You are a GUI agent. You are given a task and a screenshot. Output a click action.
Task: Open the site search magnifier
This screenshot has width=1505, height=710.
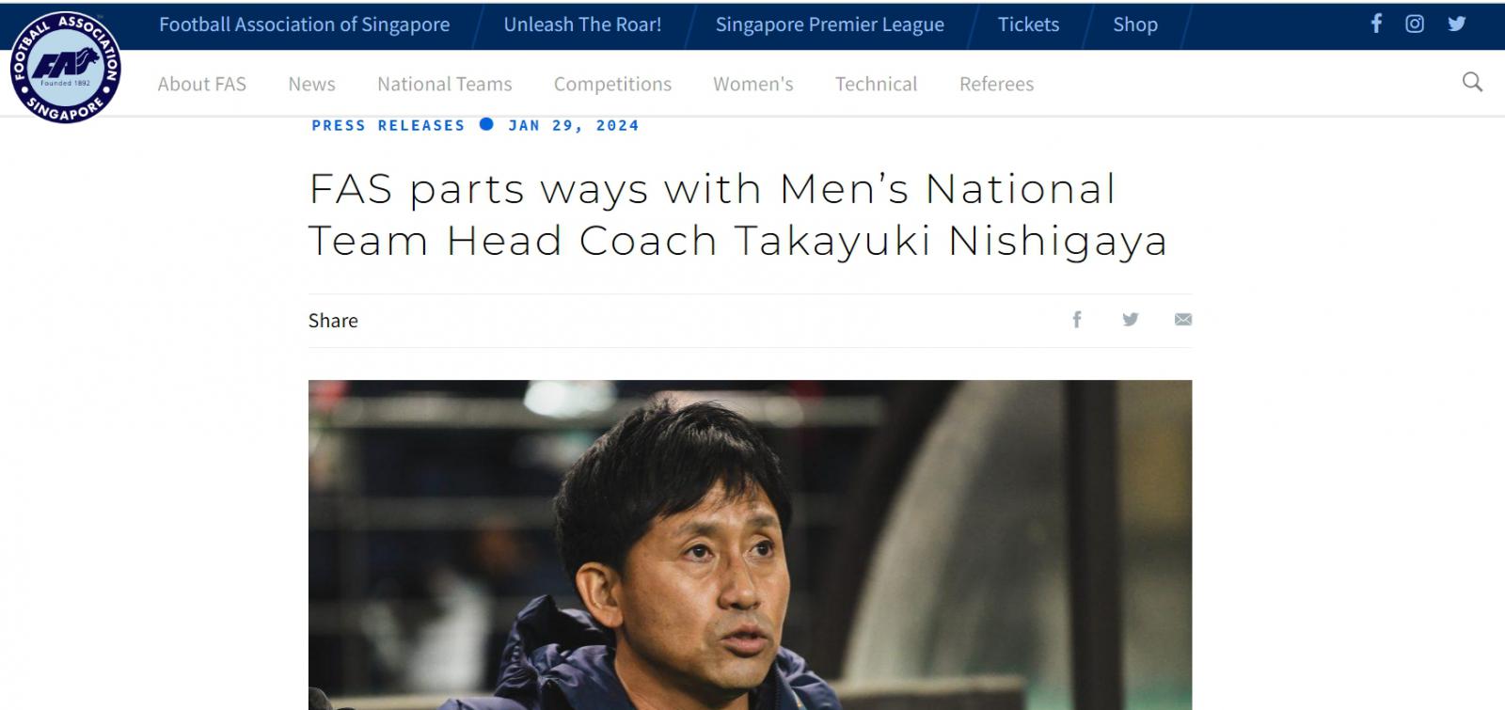1472,82
